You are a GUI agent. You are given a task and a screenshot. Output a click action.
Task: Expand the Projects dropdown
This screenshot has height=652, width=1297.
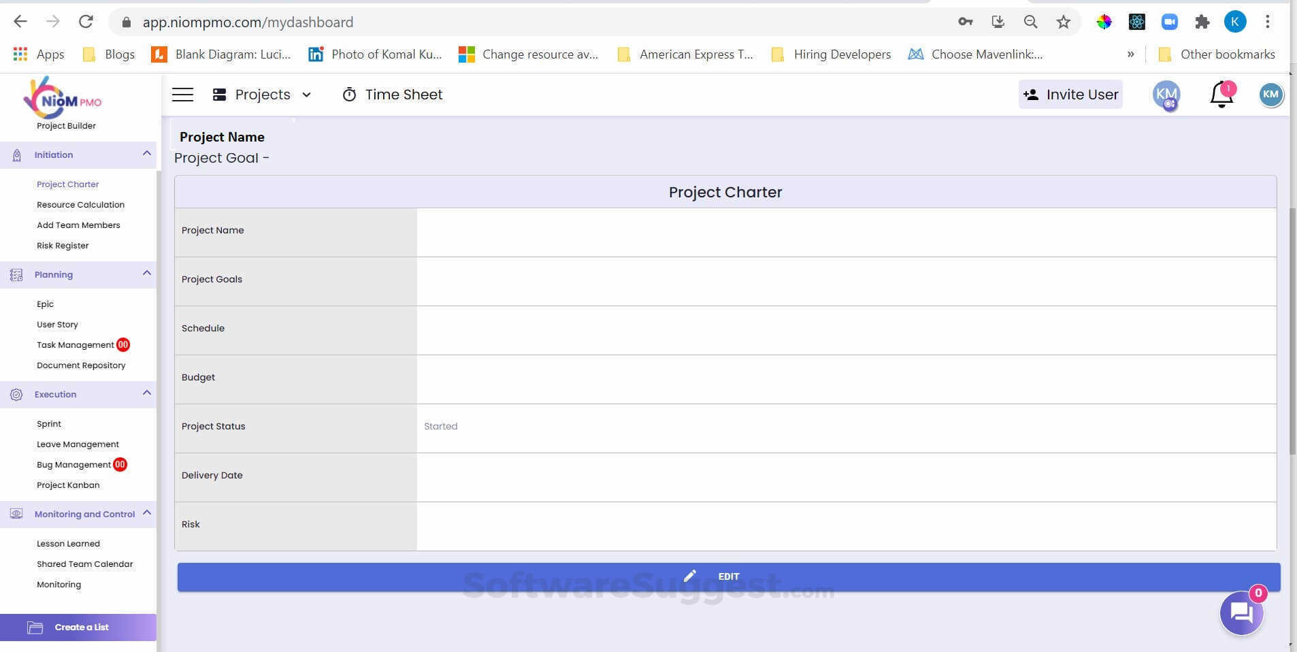pyautogui.click(x=306, y=95)
